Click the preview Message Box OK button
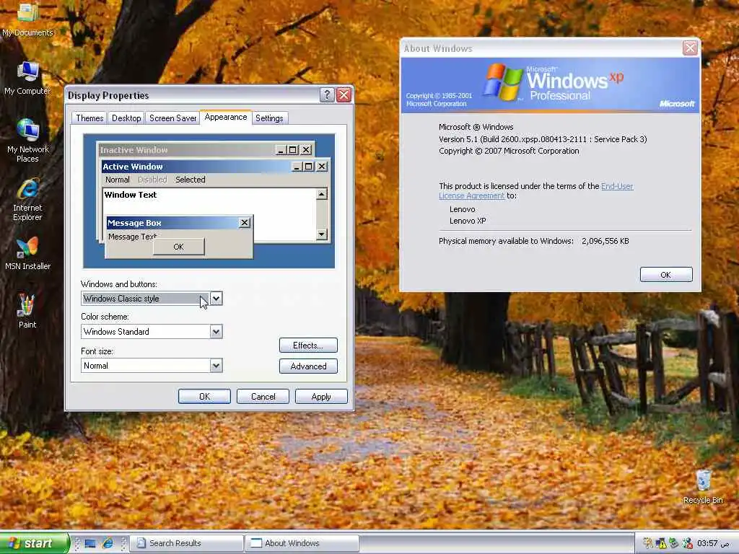Image resolution: width=739 pixels, height=554 pixels. 179,247
